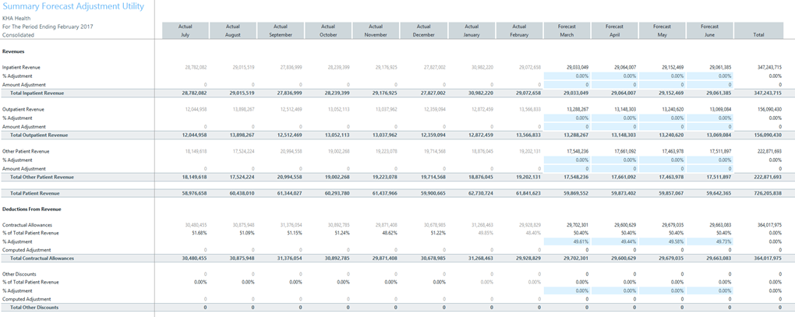Select the Actual February column header

pos(520,30)
